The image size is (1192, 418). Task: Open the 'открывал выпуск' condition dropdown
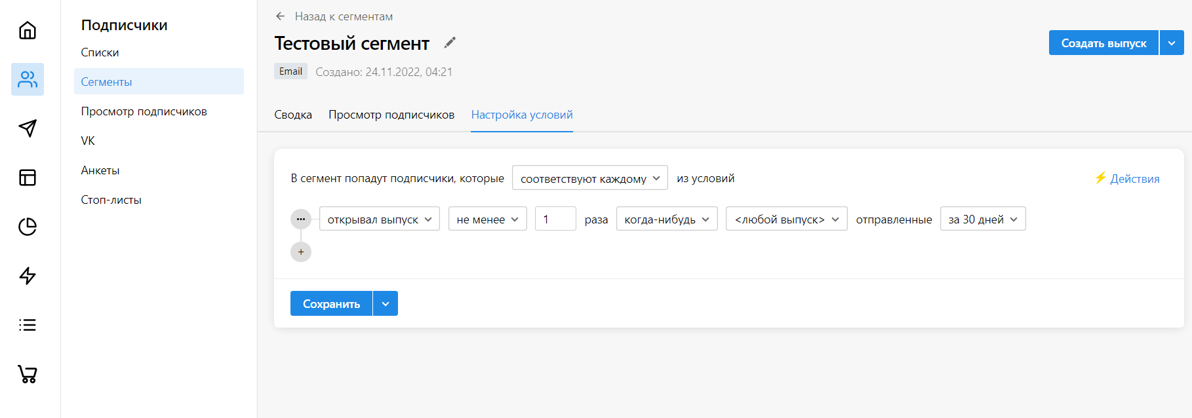click(379, 219)
